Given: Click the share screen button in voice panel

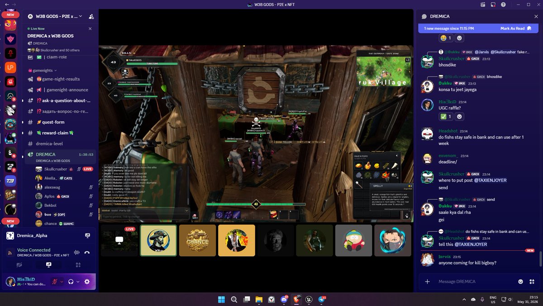Looking at the screenshot, I should coord(48,265).
